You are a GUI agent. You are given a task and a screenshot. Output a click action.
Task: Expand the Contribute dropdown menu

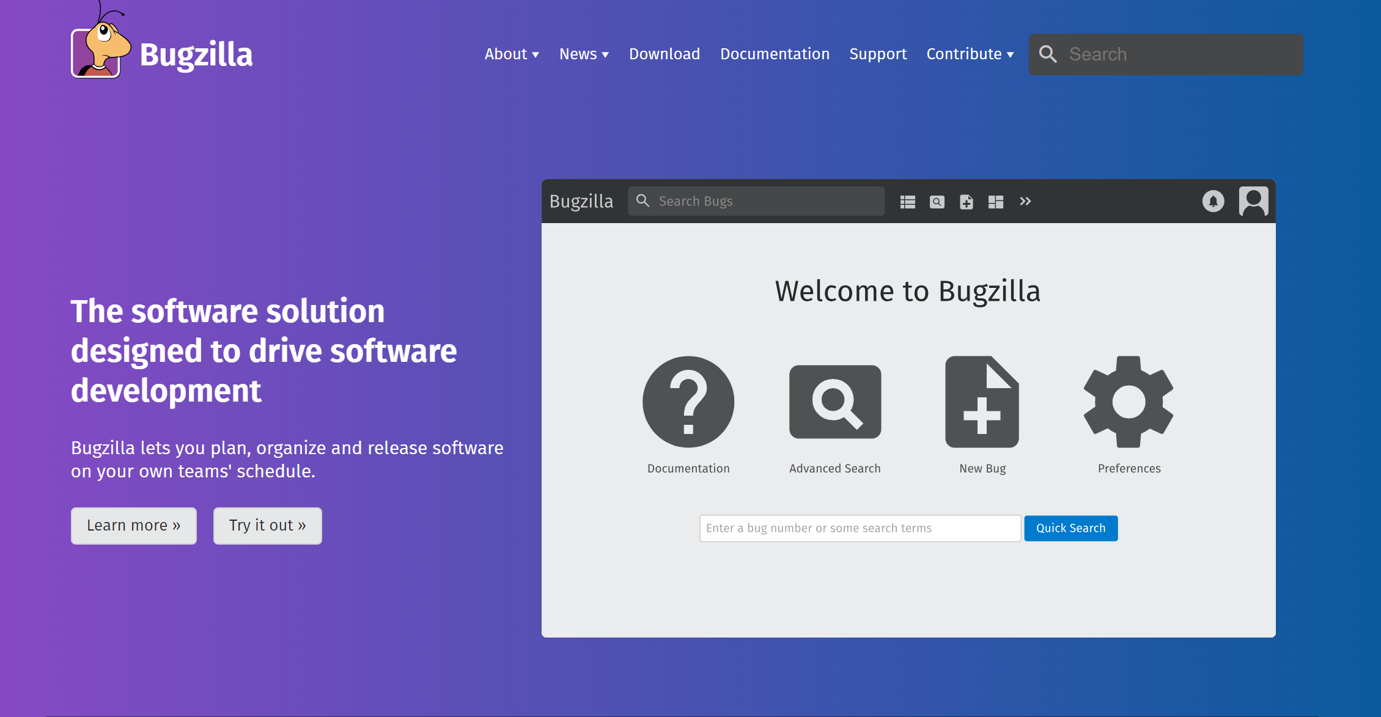tap(972, 54)
